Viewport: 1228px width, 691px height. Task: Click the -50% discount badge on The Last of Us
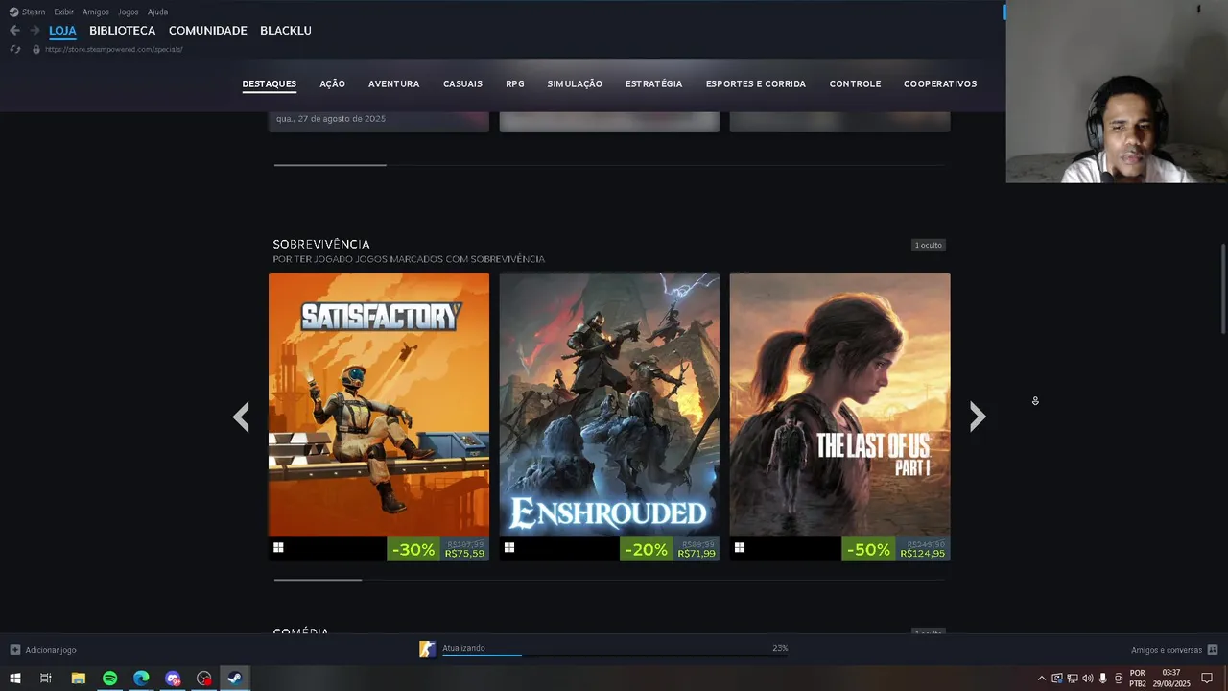868,549
